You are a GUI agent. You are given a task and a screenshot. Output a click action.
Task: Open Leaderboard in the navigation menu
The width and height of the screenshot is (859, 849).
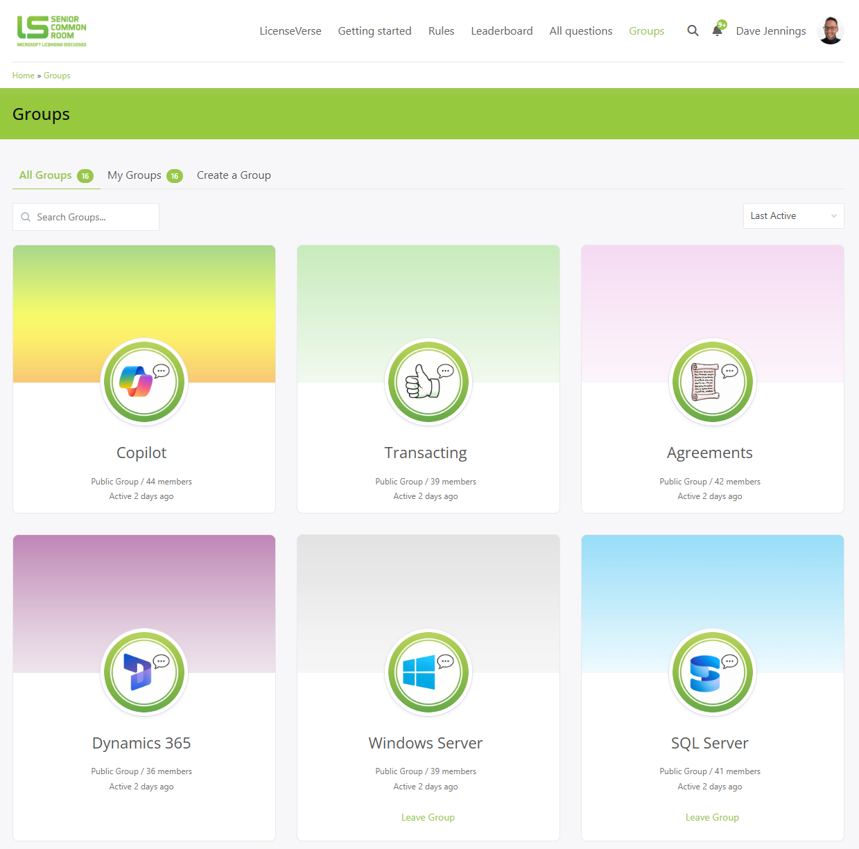(x=502, y=31)
